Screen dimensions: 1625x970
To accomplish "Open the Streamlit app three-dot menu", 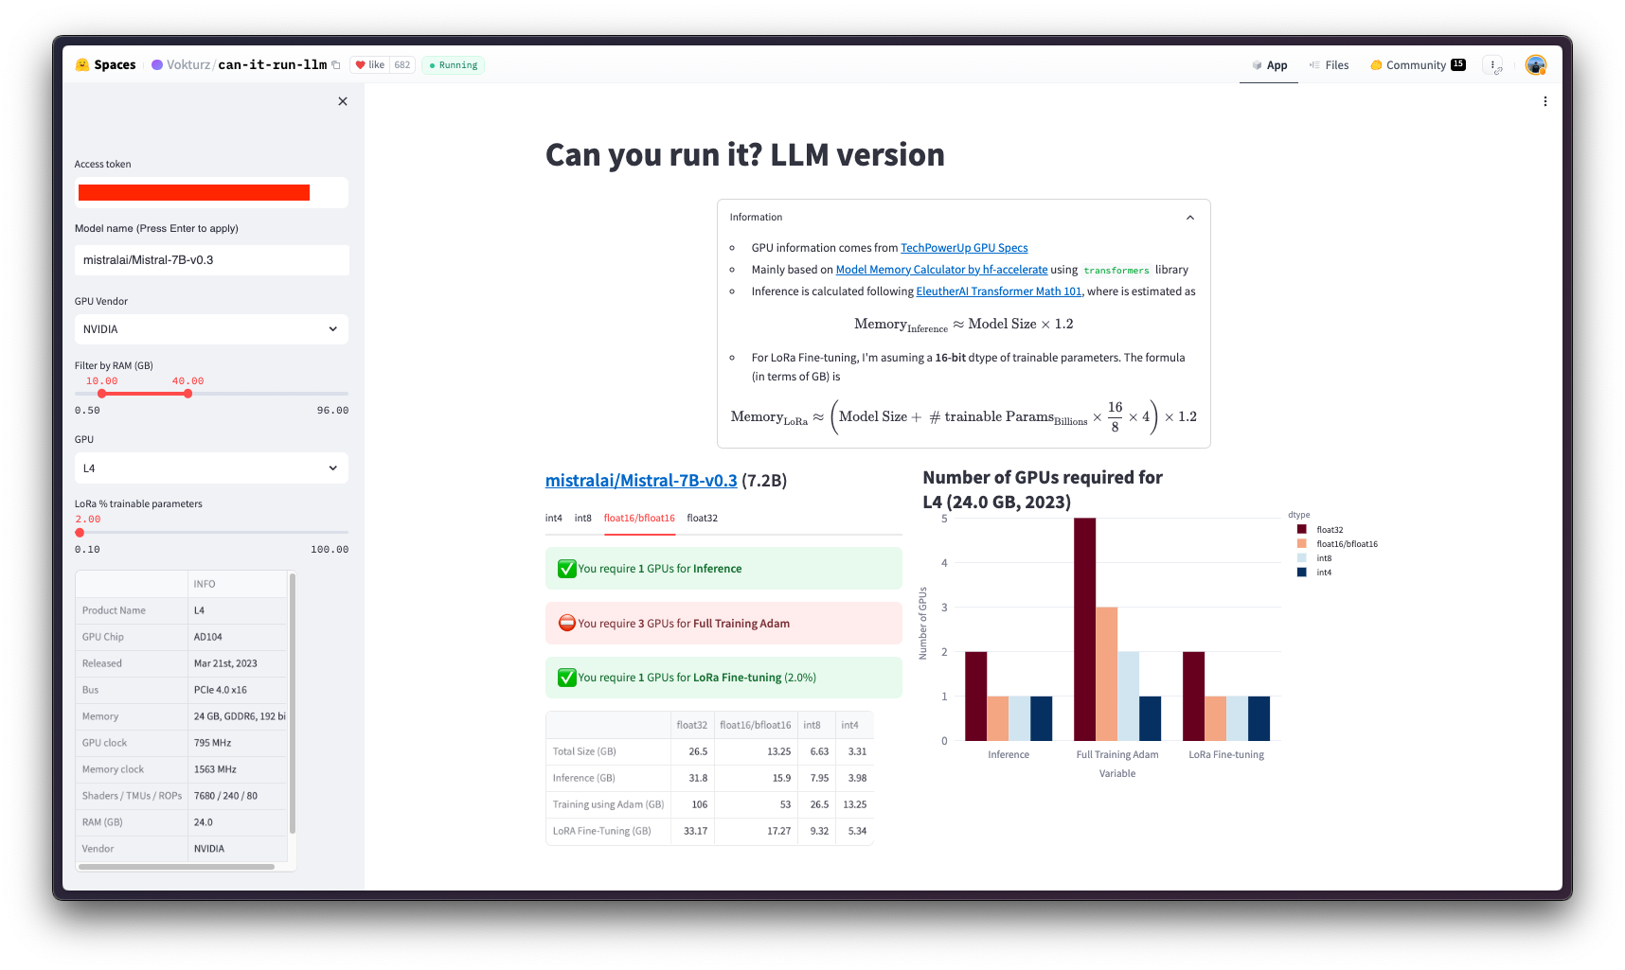I will [1545, 101].
